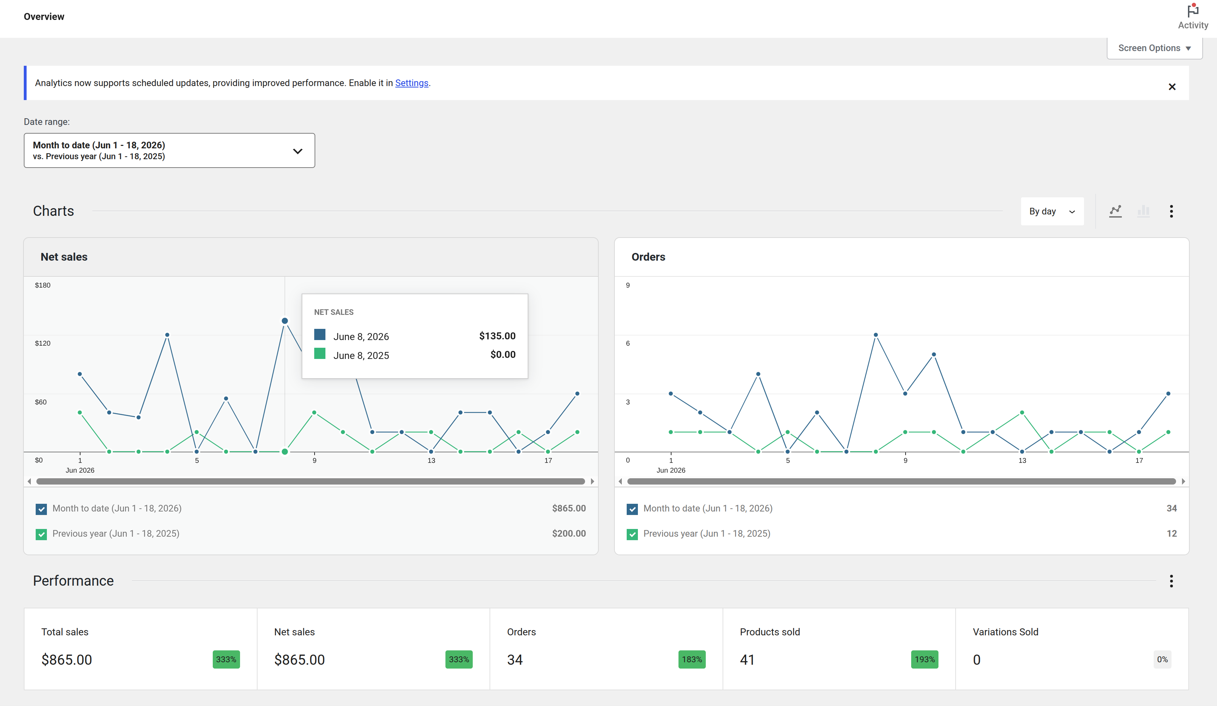Open Charts section options menu

click(1171, 211)
